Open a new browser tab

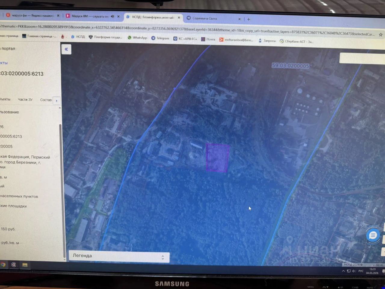click(248, 19)
